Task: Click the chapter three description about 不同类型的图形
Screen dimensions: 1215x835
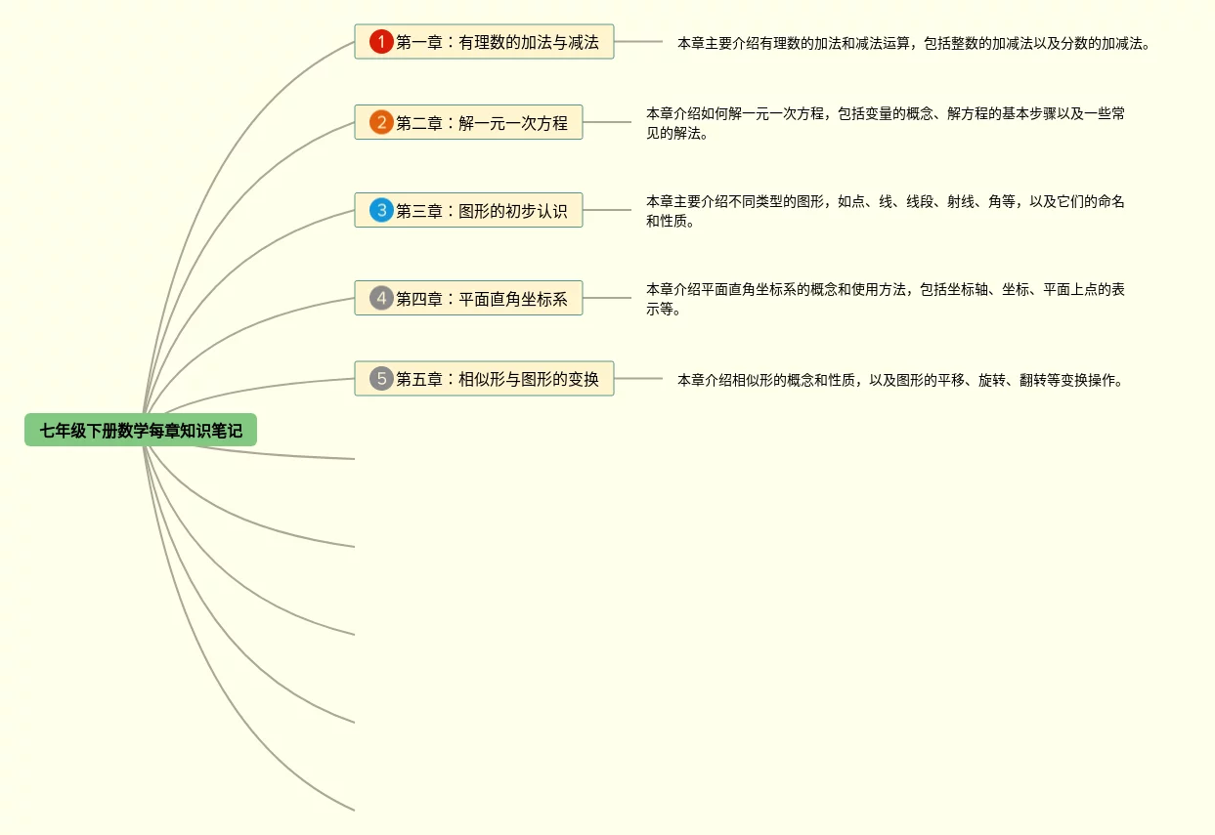Action: [x=886, y=211]
